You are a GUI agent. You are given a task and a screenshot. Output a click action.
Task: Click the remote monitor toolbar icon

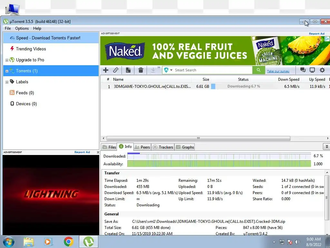point(312,70)
